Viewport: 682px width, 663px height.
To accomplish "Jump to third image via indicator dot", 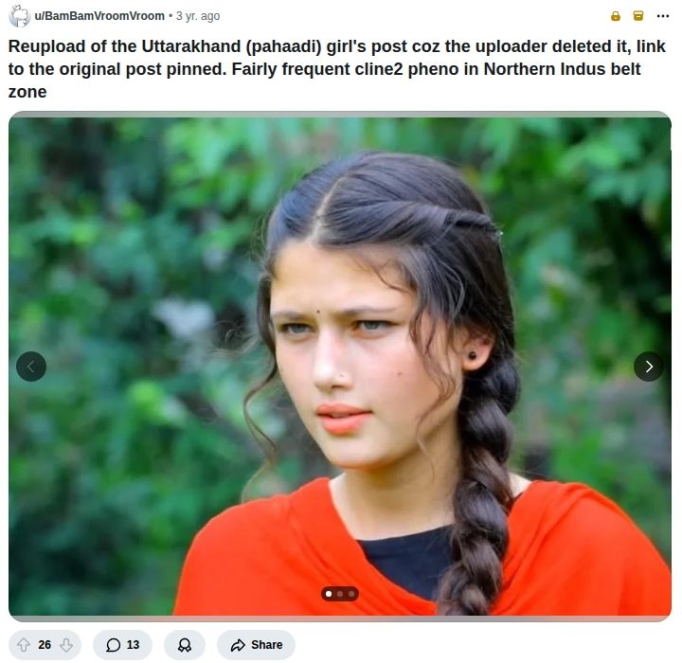I will 351,594.
